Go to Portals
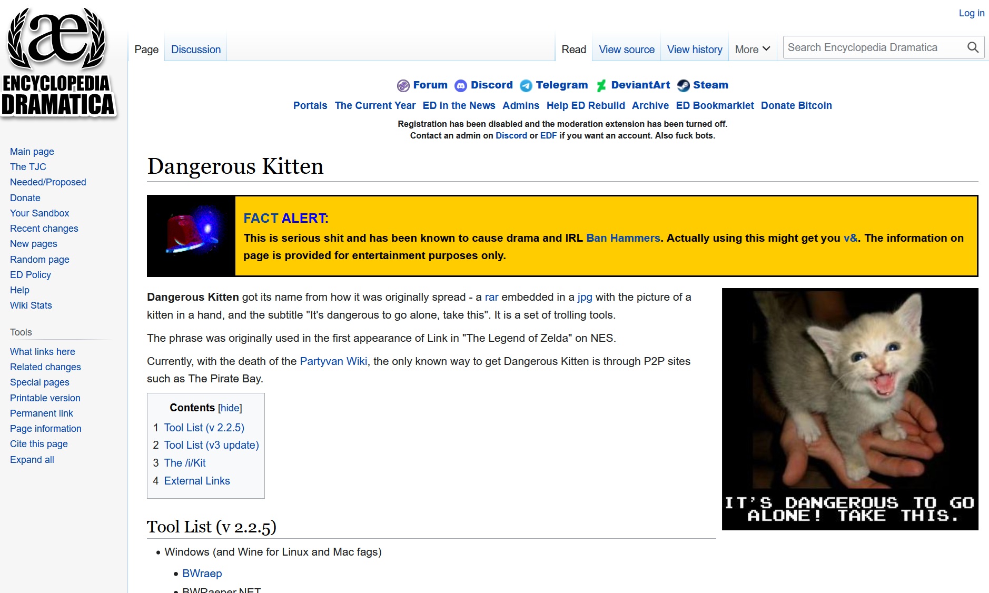989x593 pixels. click(x=310, y=105)
